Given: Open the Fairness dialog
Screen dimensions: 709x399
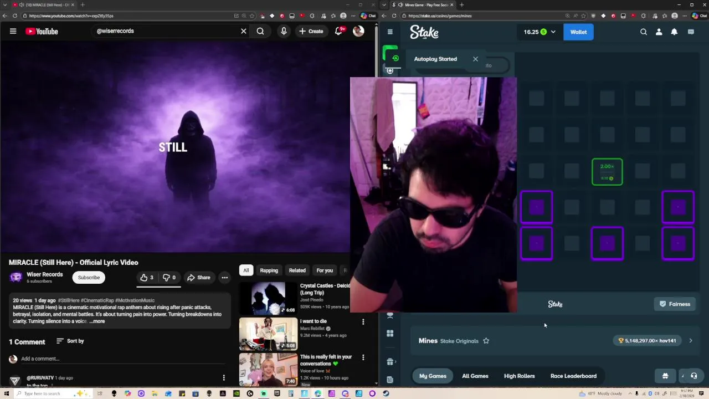Looking at the screenshot, I should pyautogui.click(x=675, y=304).
